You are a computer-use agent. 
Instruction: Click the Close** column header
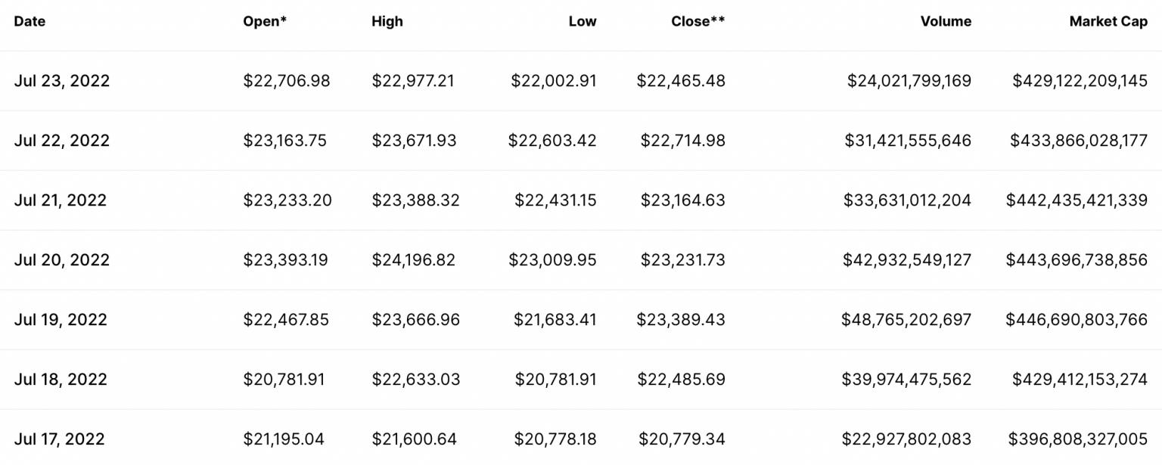(x=698, y=21)
